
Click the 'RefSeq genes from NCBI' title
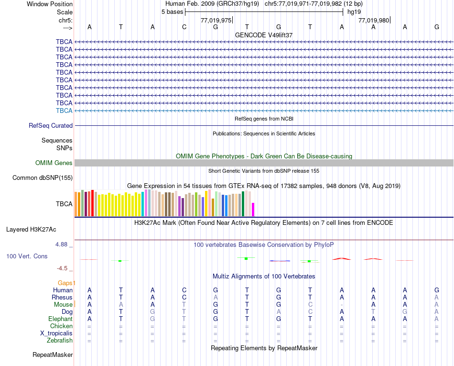pos(264,119)
